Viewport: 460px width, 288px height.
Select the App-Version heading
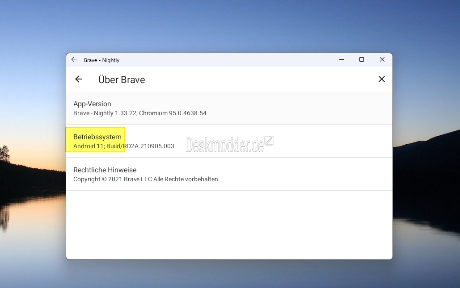(92, 104)
